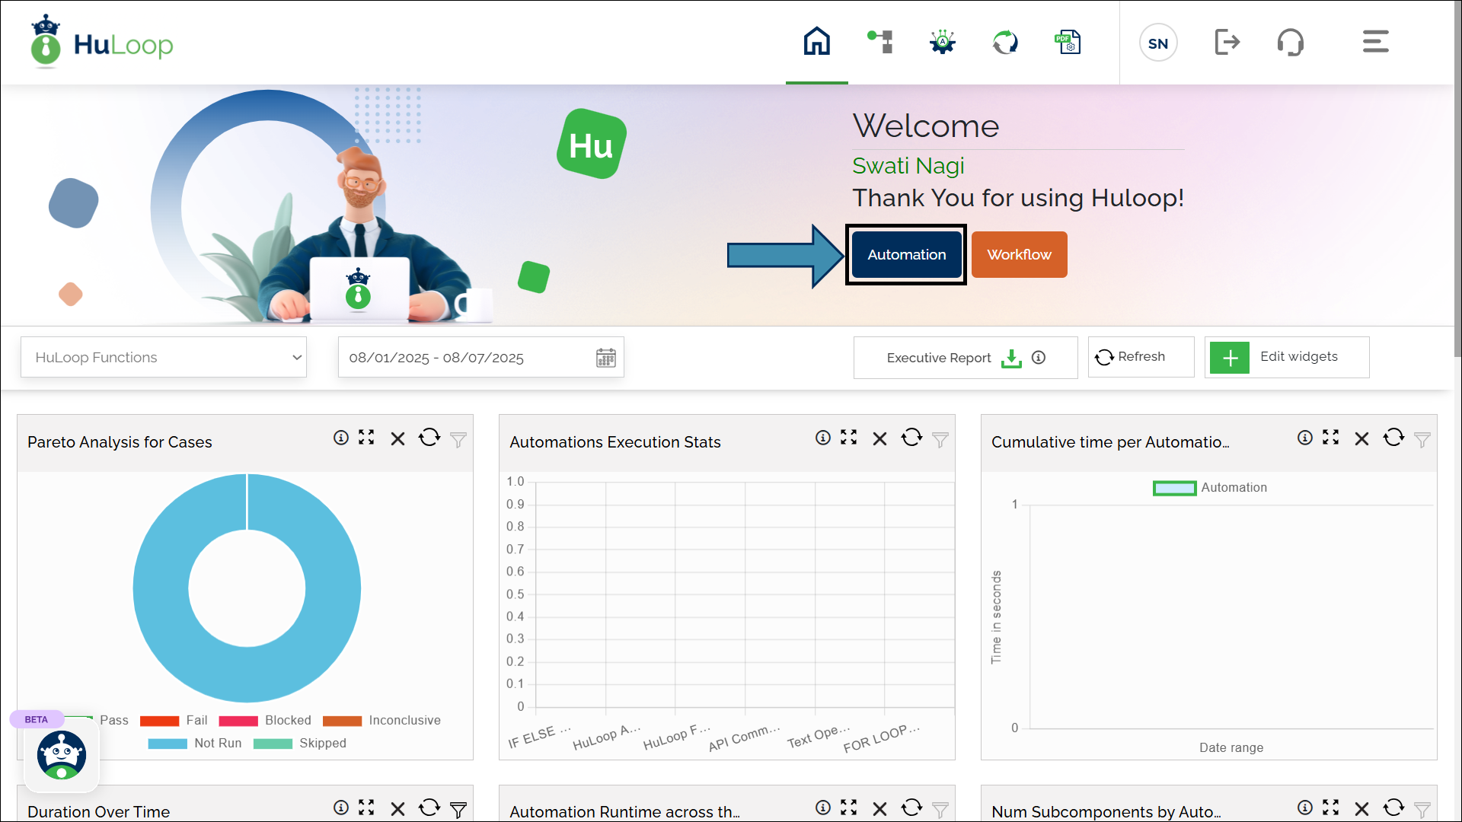Toggle the Pass legend item in Pareto chart
The image size is (1462, 822).
[113, 720]
